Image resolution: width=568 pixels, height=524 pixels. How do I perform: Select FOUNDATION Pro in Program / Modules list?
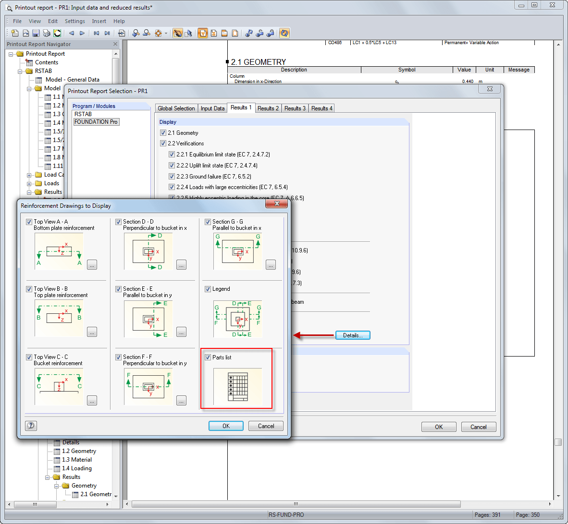coord(96,122)
